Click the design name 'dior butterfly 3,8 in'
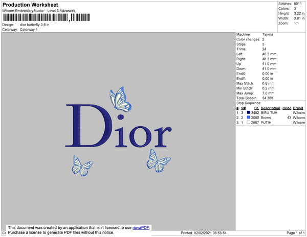307x237 pixels. 35,25
